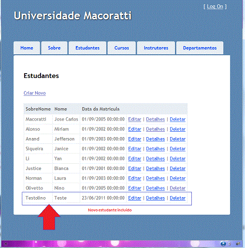Screen dimensions: 245x248
Task: Open the Departamentos tab
Action: pyautogui.click(x=200, y=48)
